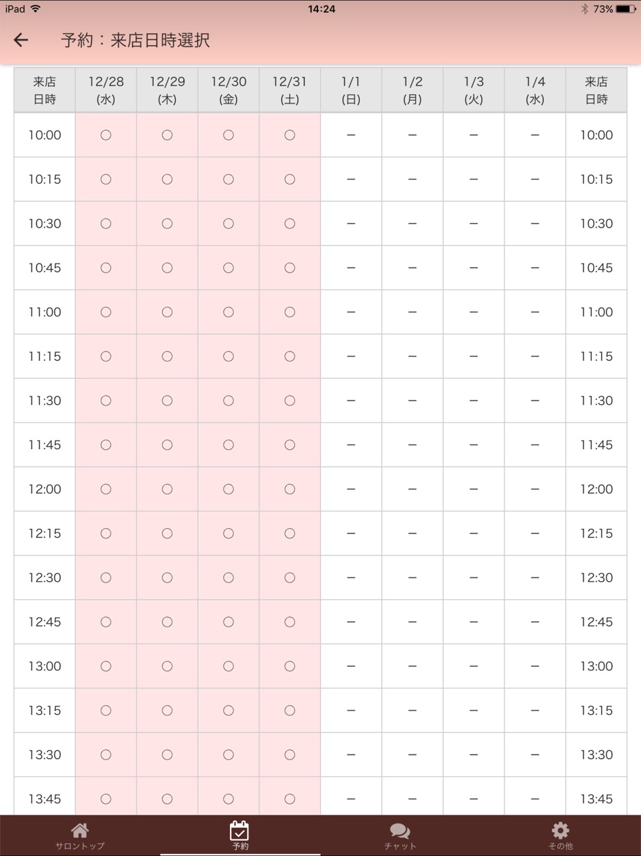Open the サロントップ home icon
This screenshot has height=856, width=641.
(x=80, y=831)
